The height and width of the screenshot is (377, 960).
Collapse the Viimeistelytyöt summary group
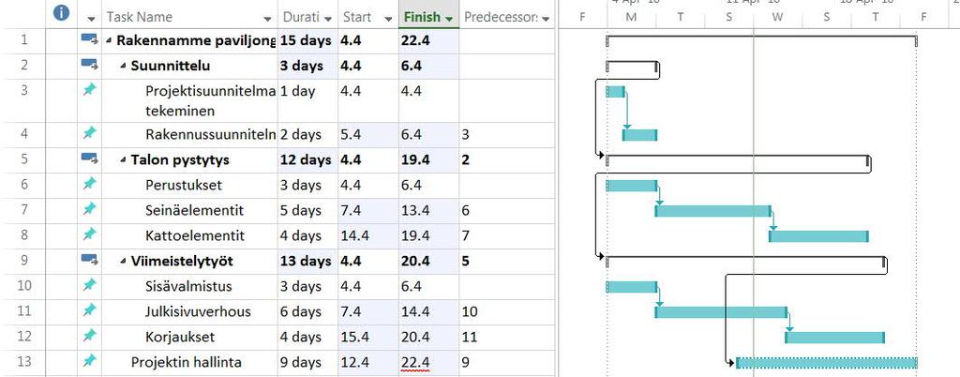pyautogui.click(x=124, y=262)
